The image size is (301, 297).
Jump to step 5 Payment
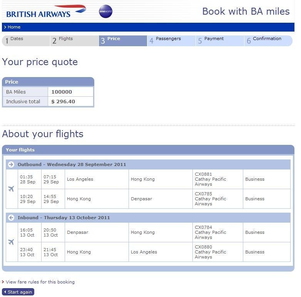220,41
